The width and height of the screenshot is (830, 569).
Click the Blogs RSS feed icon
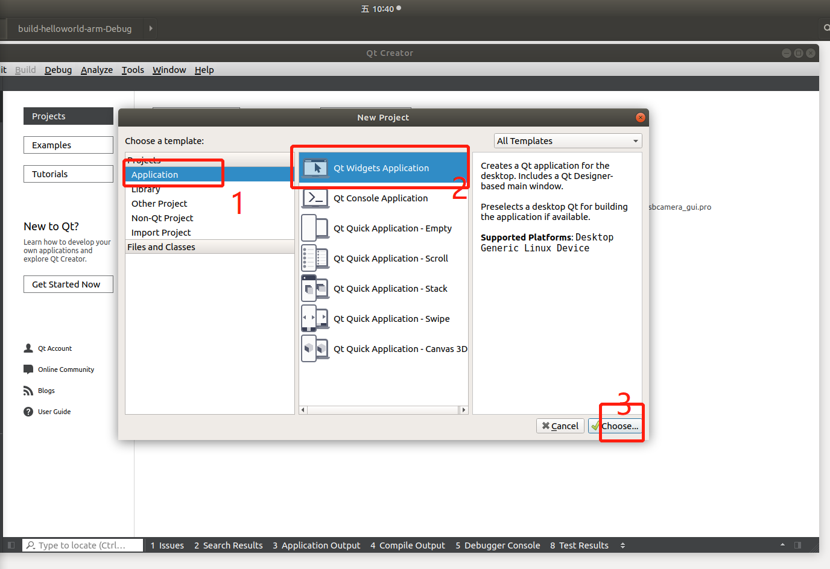28,391
